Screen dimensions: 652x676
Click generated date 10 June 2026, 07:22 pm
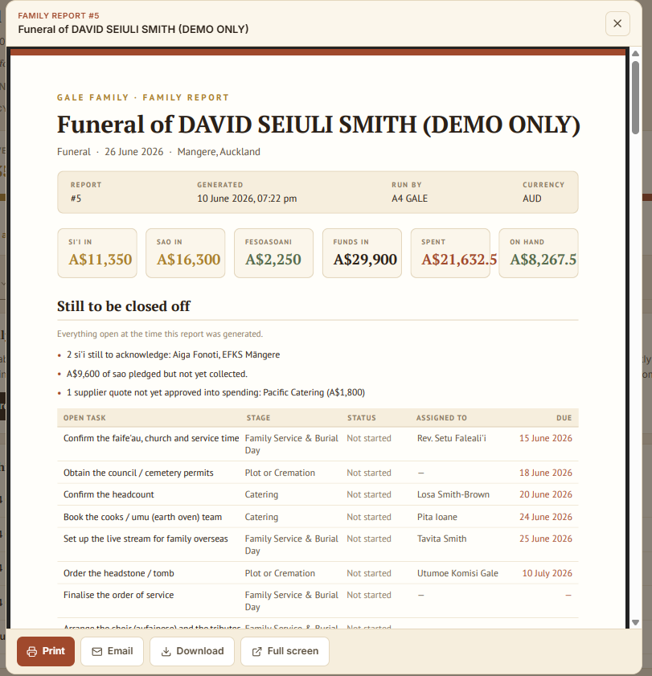point(247,199)
